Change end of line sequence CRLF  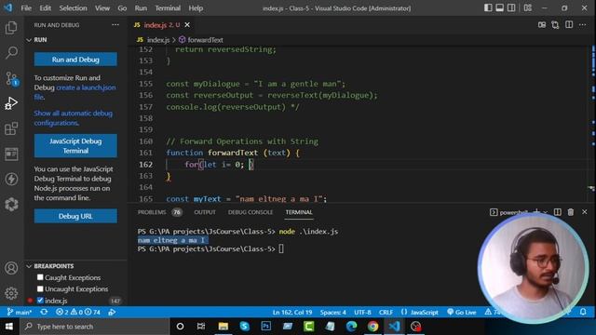(x=386, y=313)
